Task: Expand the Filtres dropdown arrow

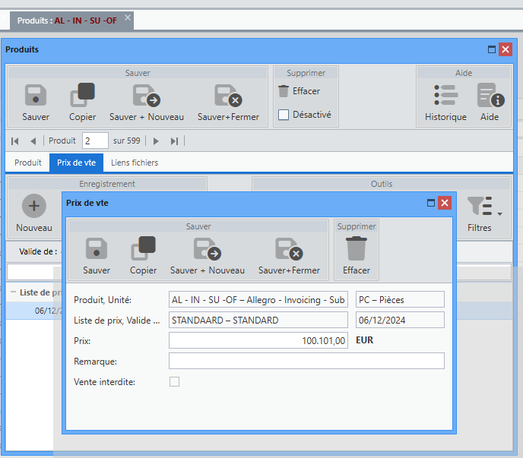Action: (499, 214)
